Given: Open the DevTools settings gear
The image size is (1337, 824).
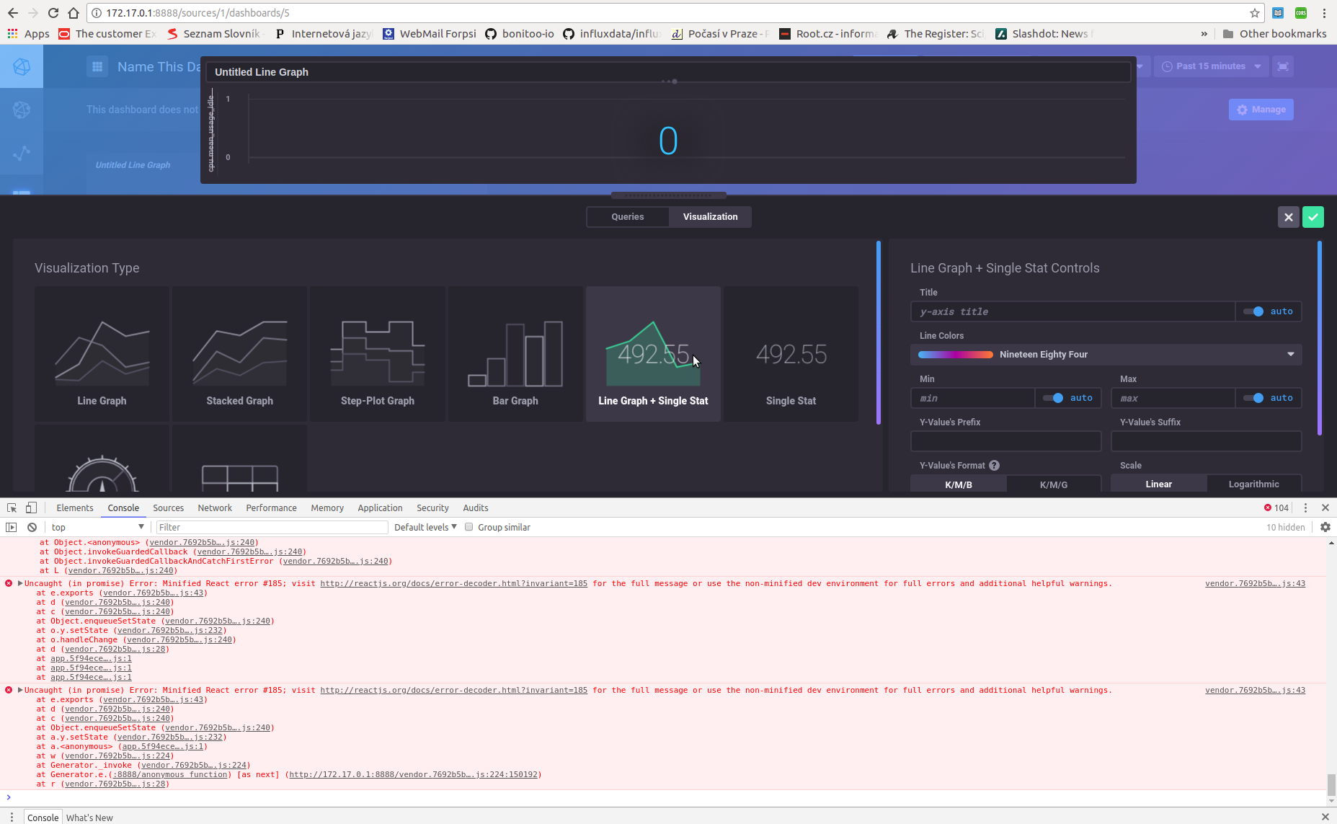Looking at the screenshot, I should (x=1325, y=527).
